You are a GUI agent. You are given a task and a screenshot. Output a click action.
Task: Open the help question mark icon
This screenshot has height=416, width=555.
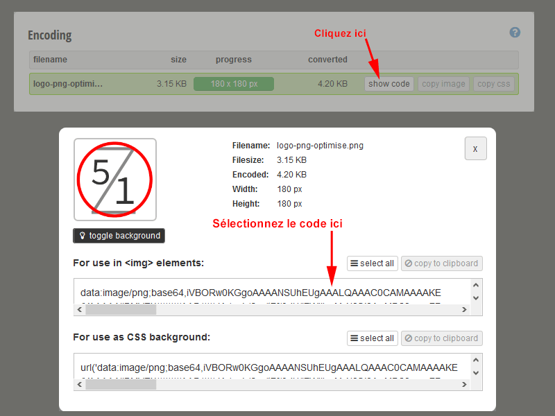click(515, 32)
